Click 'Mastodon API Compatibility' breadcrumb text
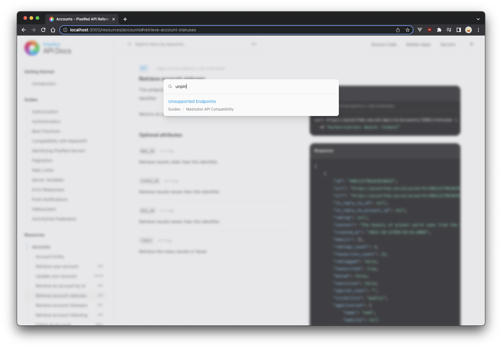This screenshot has height=348, width=502. point(210,109)
